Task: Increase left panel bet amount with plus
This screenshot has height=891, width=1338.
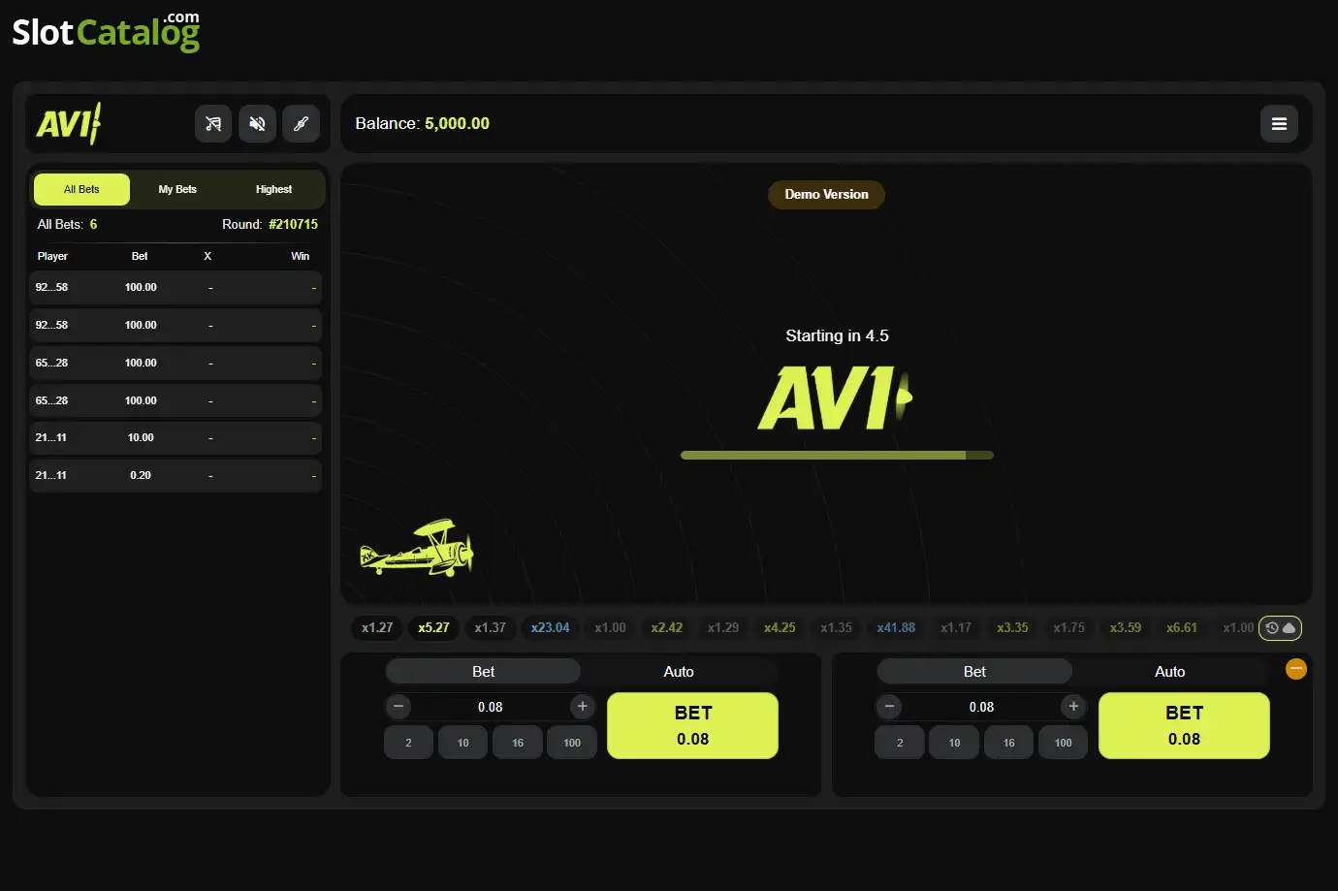Action: click(x=582, y=707)
